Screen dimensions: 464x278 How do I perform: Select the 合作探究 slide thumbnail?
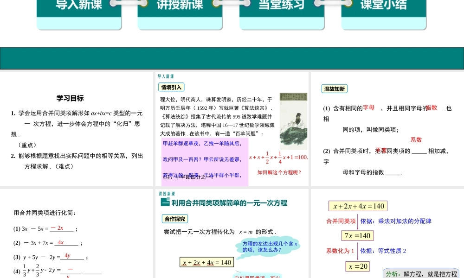[x=232, y=234]
